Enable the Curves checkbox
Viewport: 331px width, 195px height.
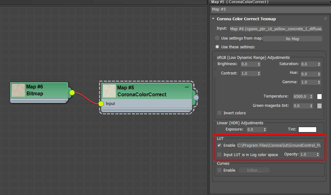[x=219, y=170]
